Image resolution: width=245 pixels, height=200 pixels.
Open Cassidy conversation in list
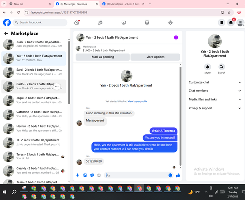point(34,171)
